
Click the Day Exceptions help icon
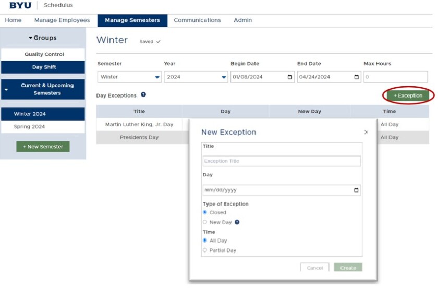coord(143,95)
